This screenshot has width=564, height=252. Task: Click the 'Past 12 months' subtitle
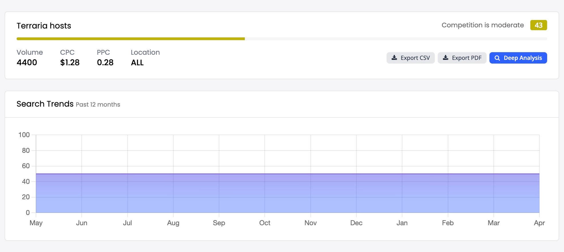[98, 105]
